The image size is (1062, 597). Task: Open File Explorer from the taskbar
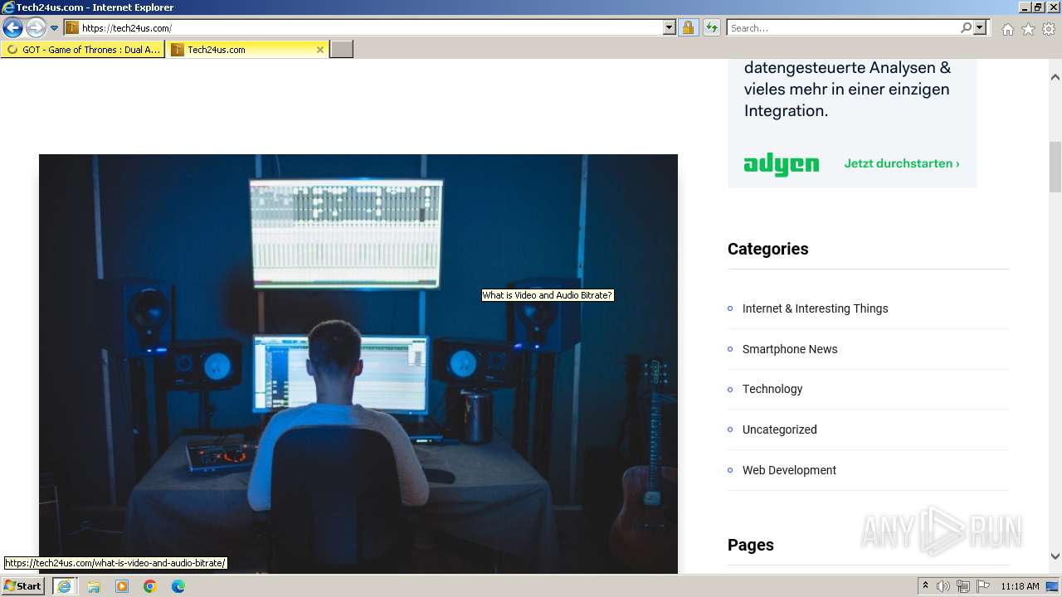coord(94,586)
